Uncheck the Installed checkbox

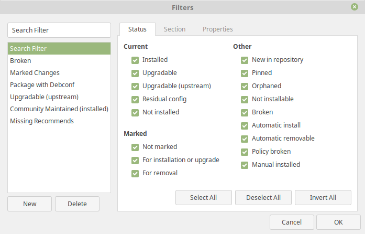click(x=135, y=60)
